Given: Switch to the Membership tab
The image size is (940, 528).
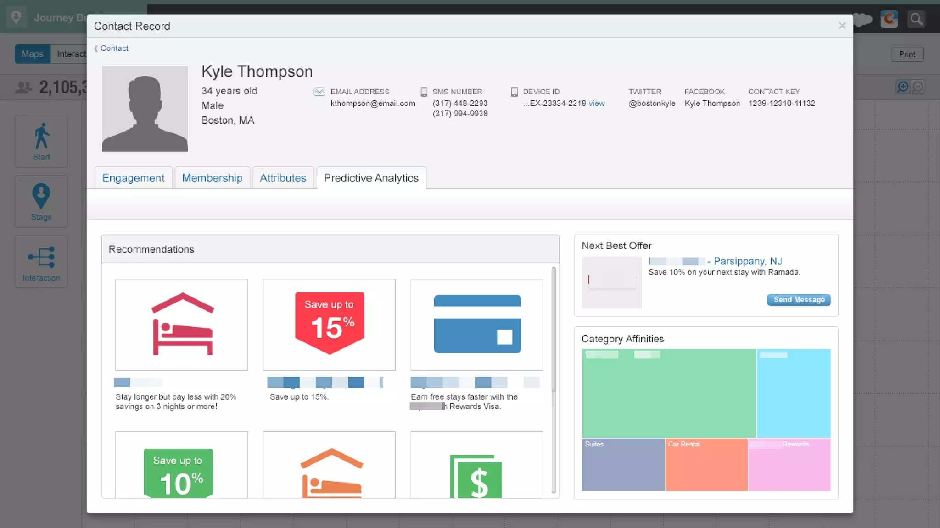Looking at the screenshot, I should (212, 178).
